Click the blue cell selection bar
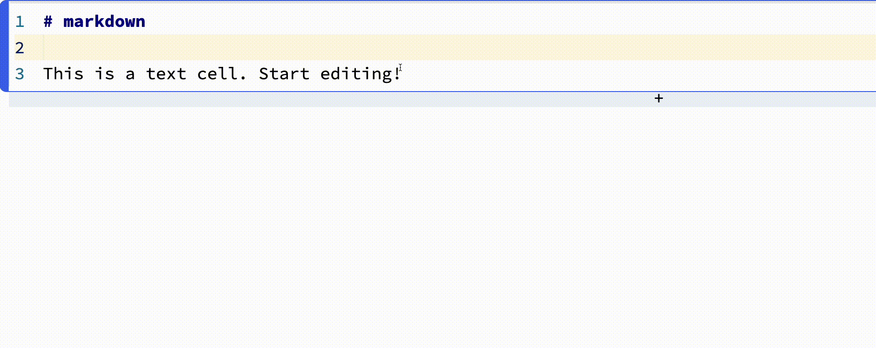Screen dimensions: 876x348 tap(4, 46)
